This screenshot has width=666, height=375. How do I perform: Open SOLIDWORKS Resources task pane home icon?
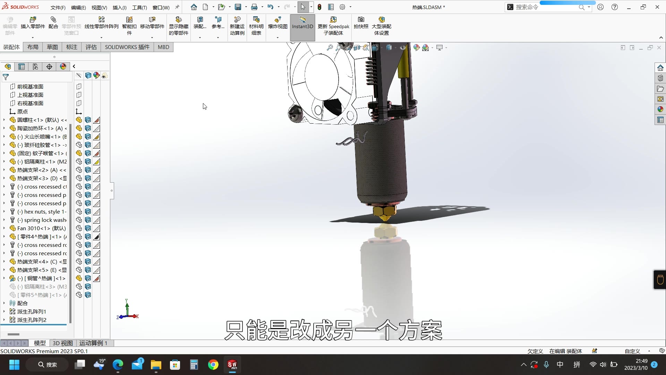[x=660, y=68]
